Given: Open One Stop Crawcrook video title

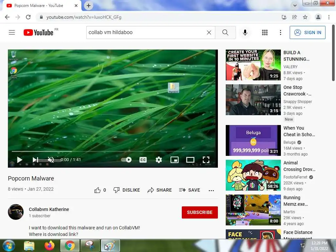Looking at the screenshot, I should point(297,91).
